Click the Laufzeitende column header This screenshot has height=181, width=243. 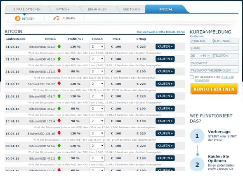coord(15,39)
